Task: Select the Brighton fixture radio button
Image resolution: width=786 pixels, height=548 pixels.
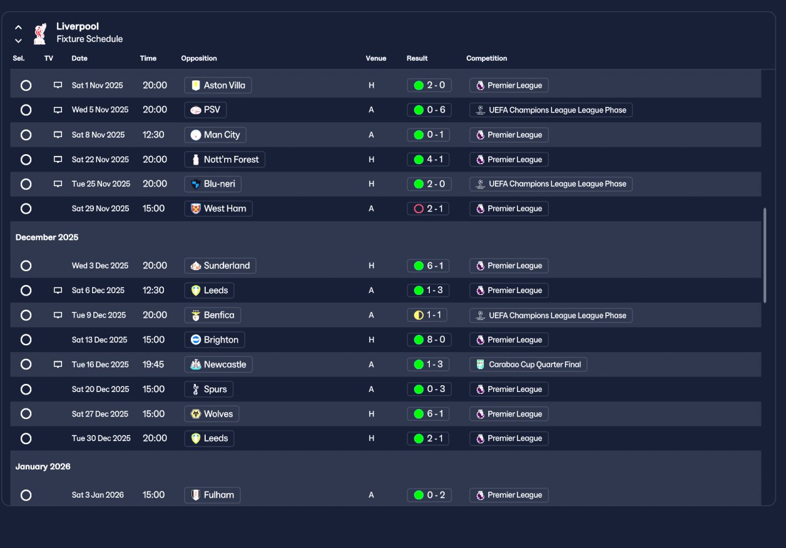Action: (x=26, y=340)
